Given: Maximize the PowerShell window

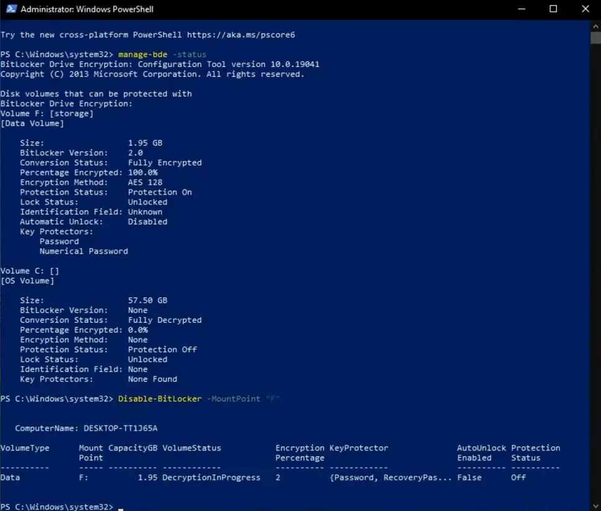Looking at the screenshot, I should click(553, 9).
